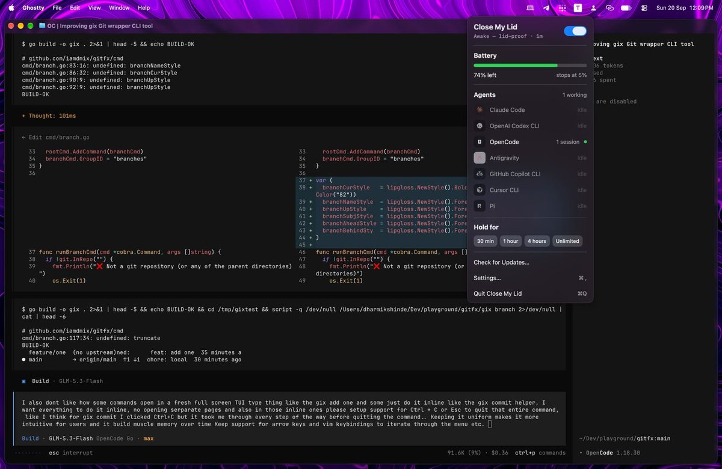The height and width of the screenshot is (469, 722).
Task: Click the OpenCode row label
Action: (x=504, y=142)
